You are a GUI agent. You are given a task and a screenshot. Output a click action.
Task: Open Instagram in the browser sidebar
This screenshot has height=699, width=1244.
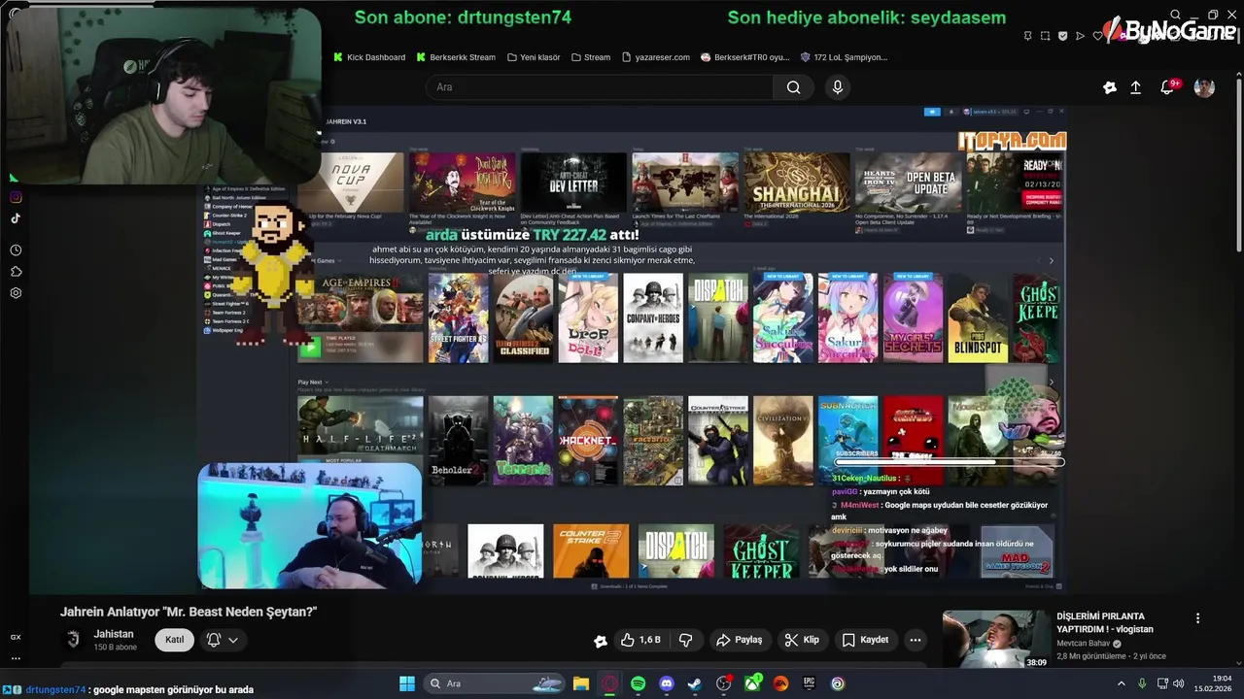coord(16,197)
